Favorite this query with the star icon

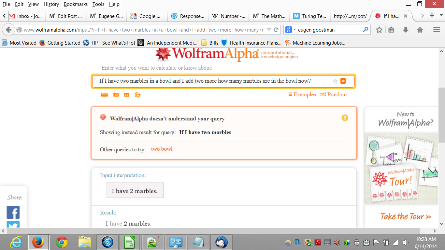(x=335, y=81)
